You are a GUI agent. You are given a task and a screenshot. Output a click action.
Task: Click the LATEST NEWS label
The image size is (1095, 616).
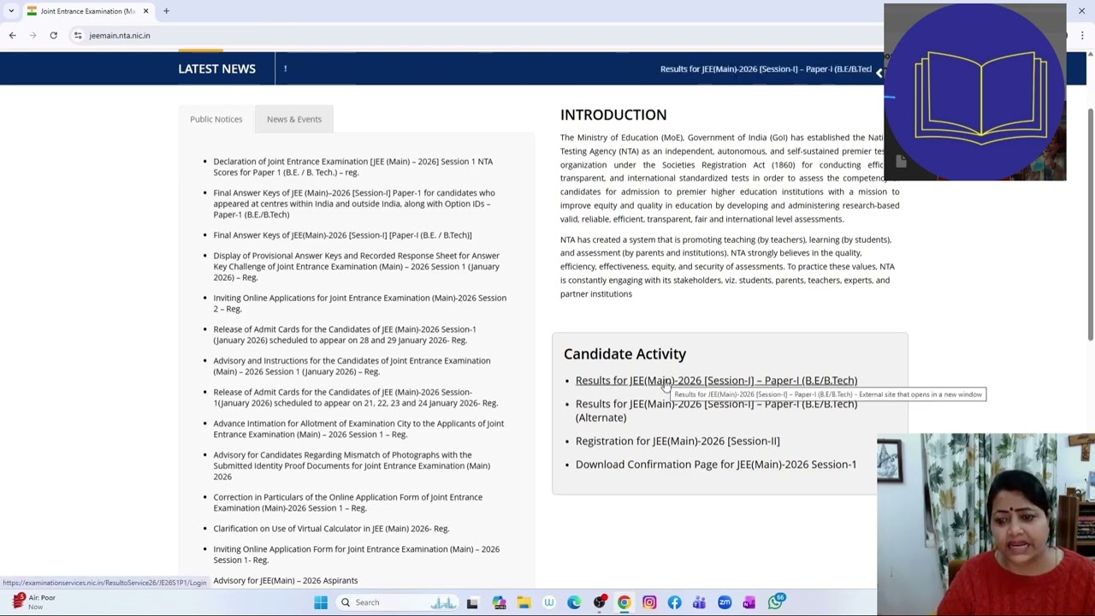(217, 68)
